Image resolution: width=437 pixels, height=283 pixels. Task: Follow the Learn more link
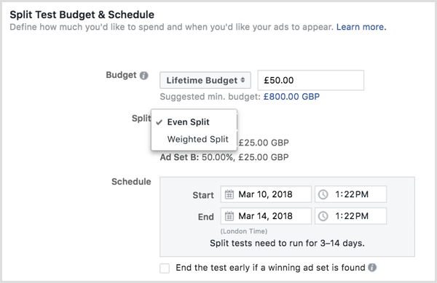361,27
